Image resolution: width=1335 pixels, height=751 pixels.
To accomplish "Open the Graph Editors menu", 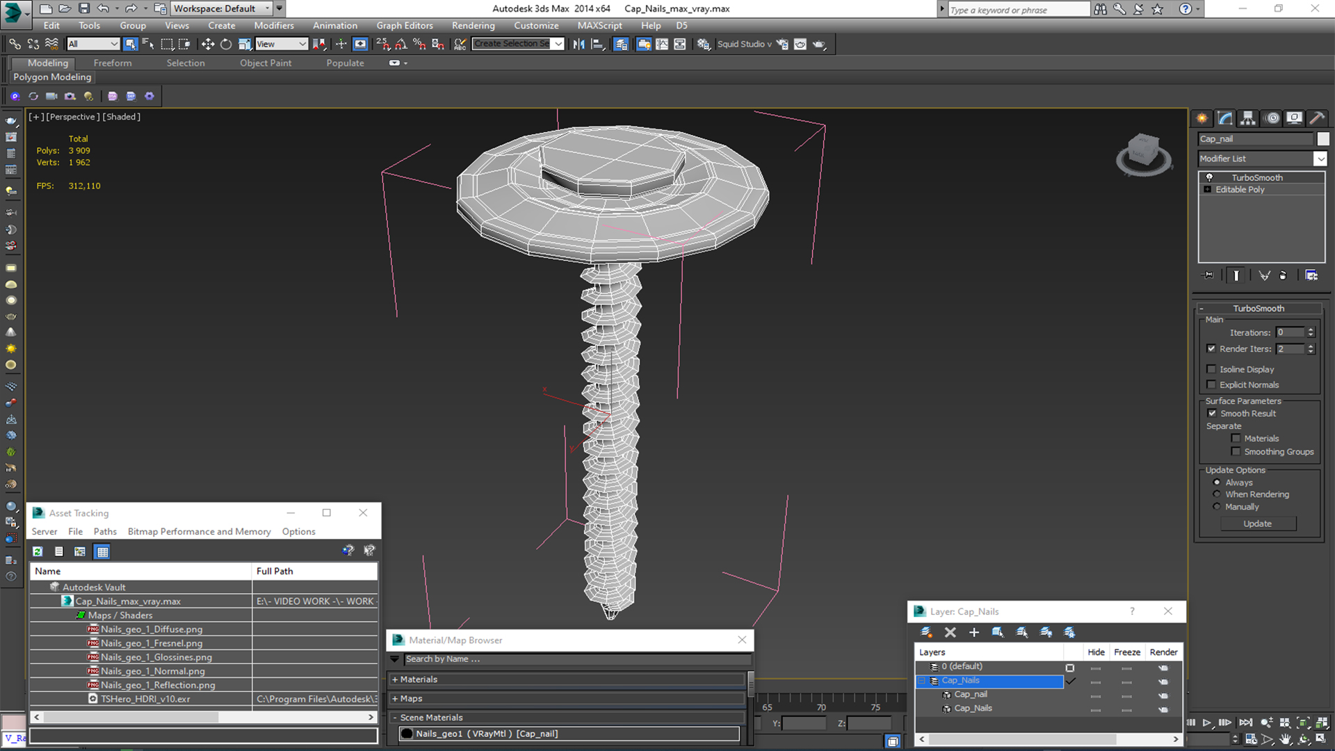I will point(405,25).
